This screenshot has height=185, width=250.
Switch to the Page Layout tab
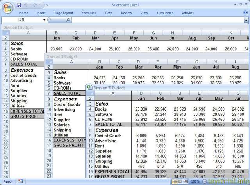[64, 13]
